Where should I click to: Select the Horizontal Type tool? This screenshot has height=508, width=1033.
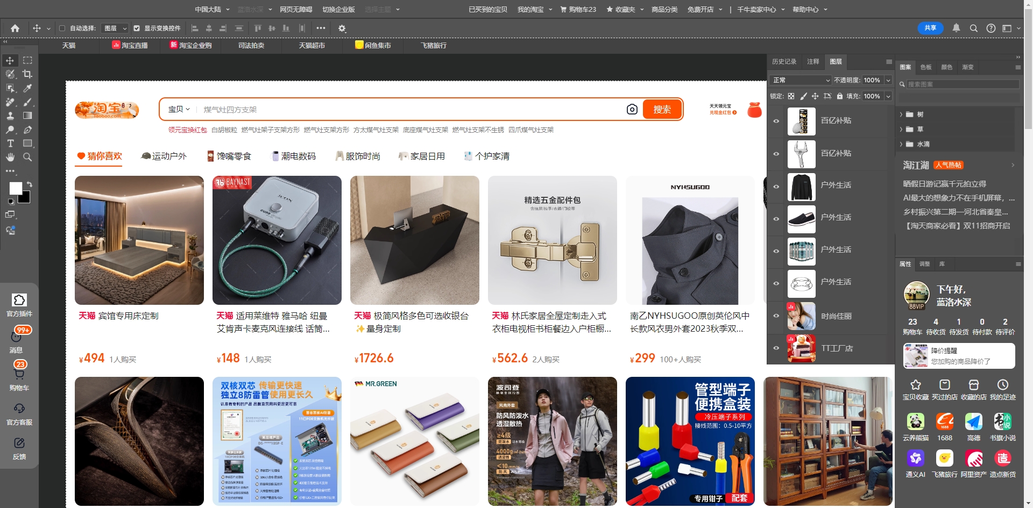click(10, 144)
